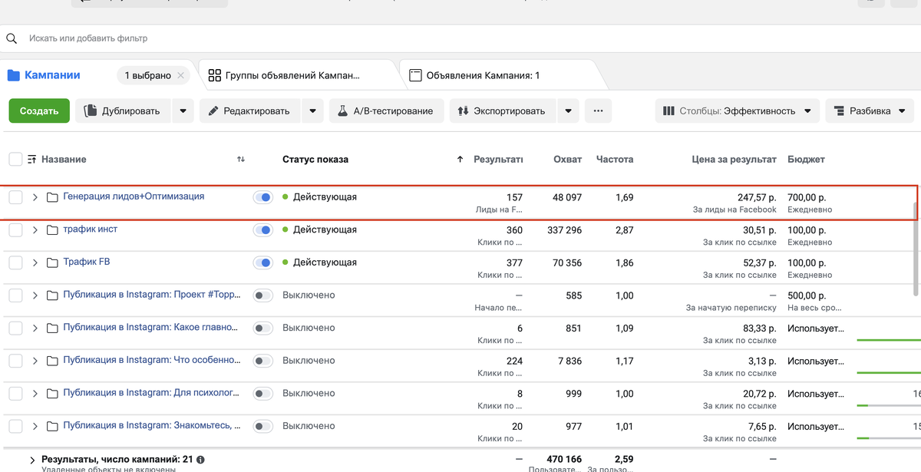Click the A/B-тестирование button
This screenshot has height=472, width=921.
click(387, 111)
